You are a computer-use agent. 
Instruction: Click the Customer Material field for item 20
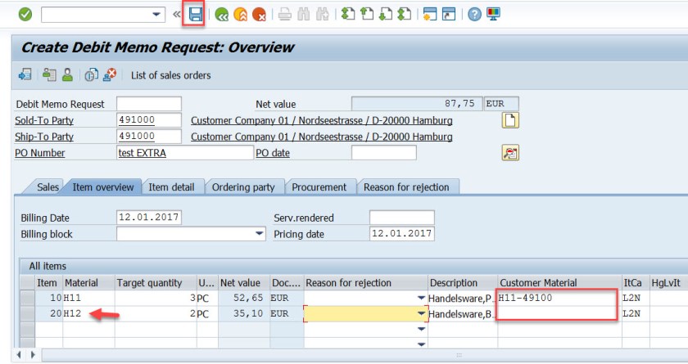(x=557, y=313)
